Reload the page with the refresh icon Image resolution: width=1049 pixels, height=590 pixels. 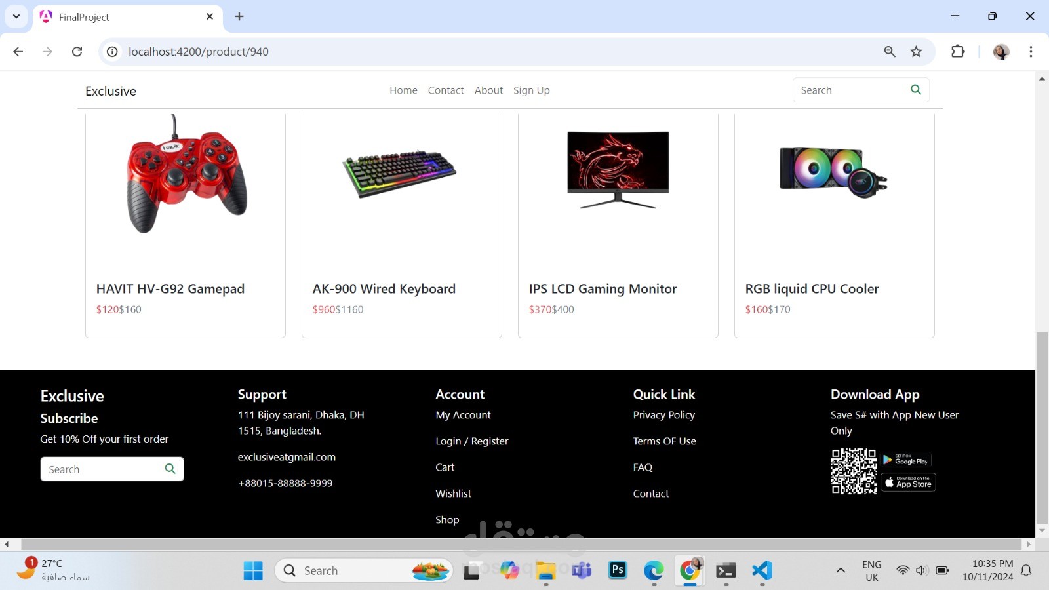click(77, 52)
